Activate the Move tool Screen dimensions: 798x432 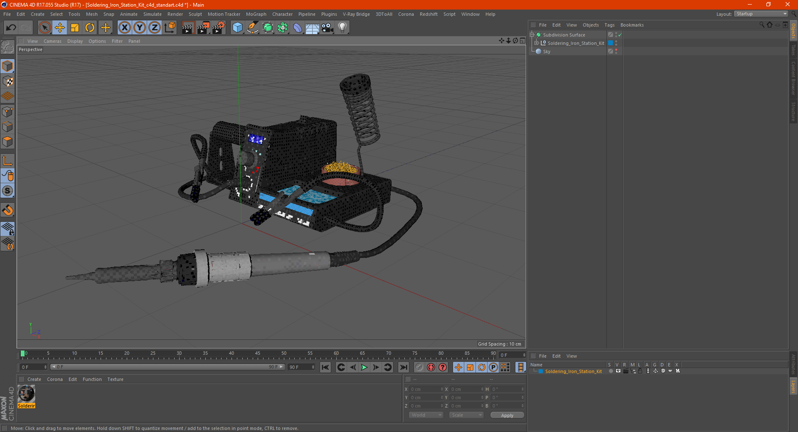click(x=60, y=28)
